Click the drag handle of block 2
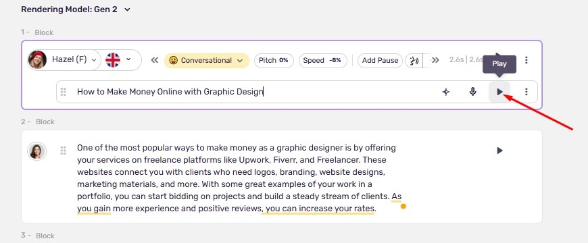 (63, 151)
